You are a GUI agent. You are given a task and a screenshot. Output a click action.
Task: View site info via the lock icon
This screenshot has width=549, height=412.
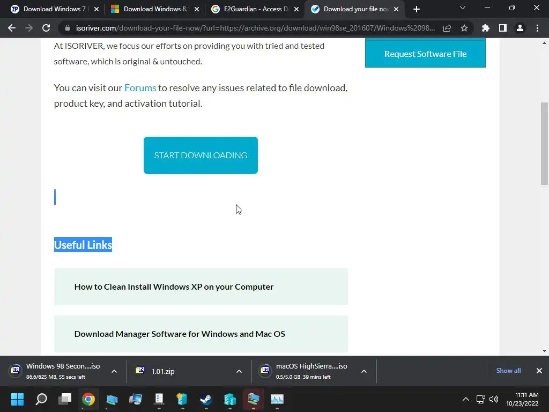[68, 28]
